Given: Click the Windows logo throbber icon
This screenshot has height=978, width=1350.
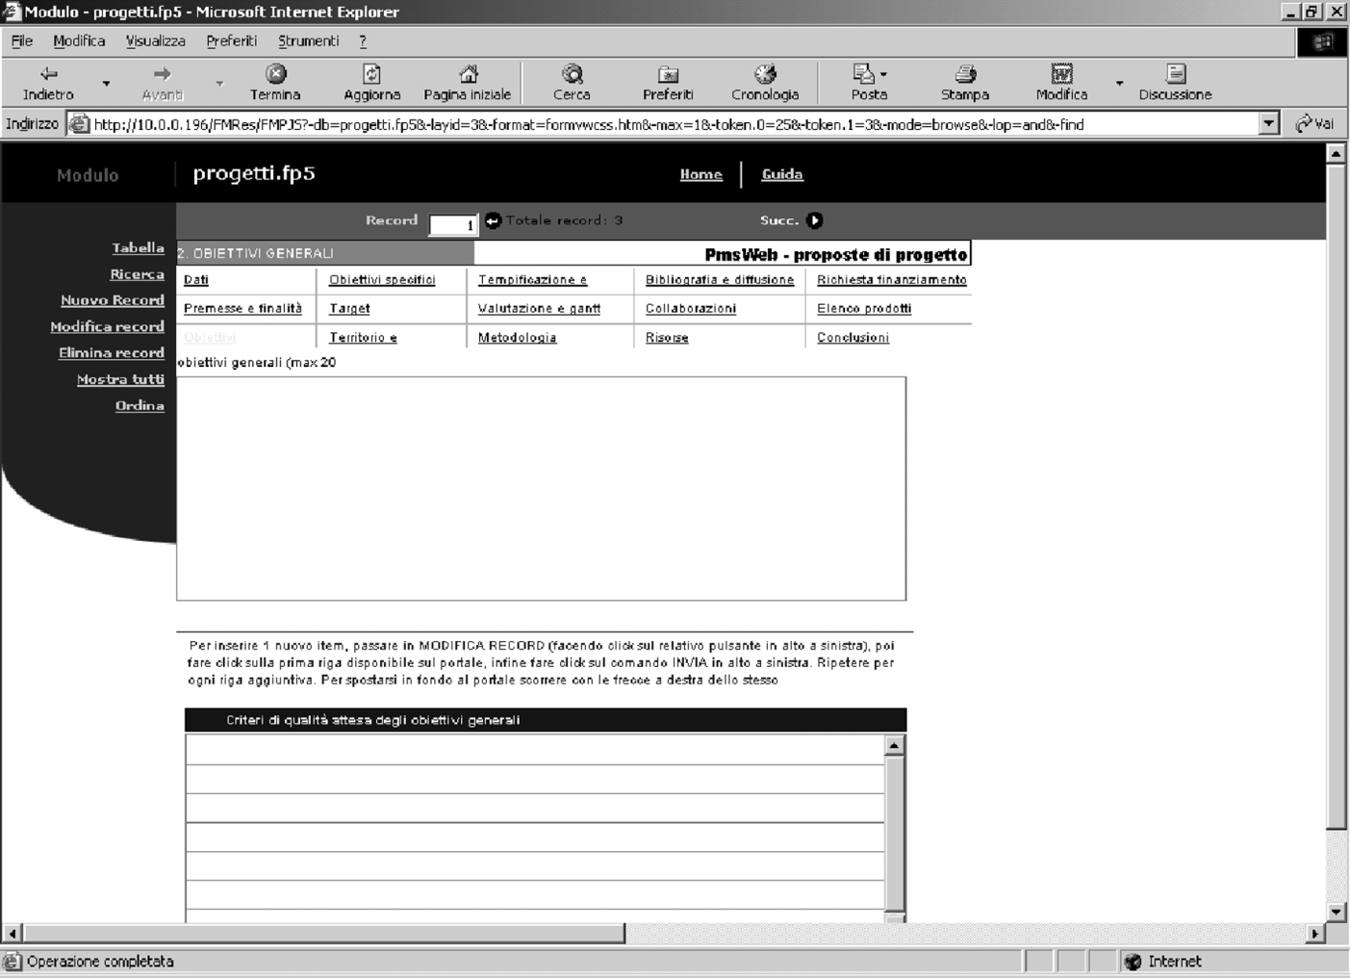Looking at the screenshot, I should (x=1323, y=41).
